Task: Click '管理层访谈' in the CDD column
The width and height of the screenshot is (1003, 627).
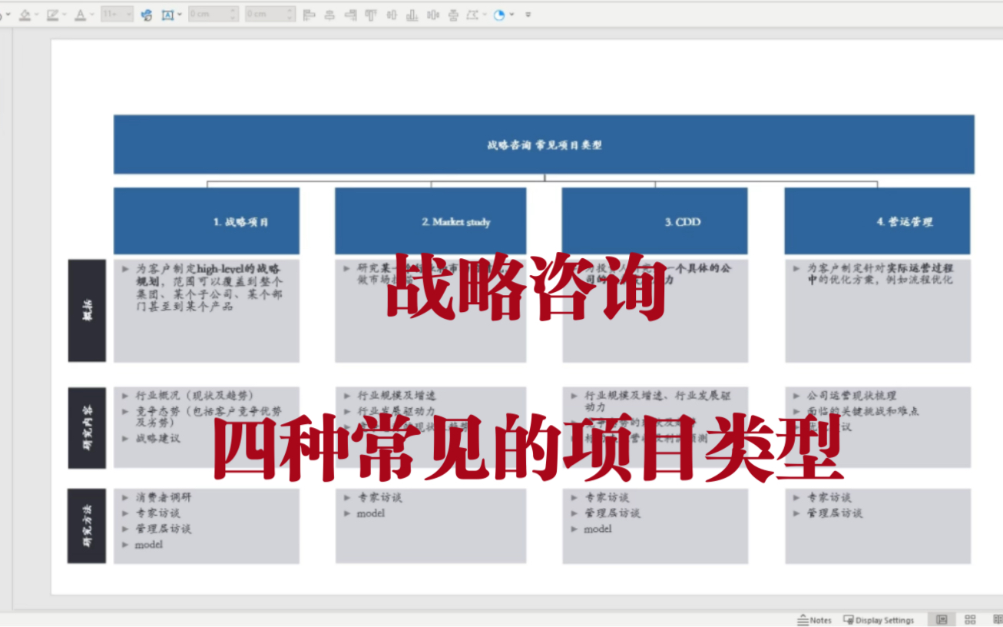Action: [x=612, y=513]
